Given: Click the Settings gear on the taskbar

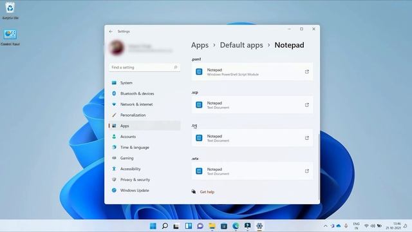Looking at the screenshot, I should pos(259,226).
